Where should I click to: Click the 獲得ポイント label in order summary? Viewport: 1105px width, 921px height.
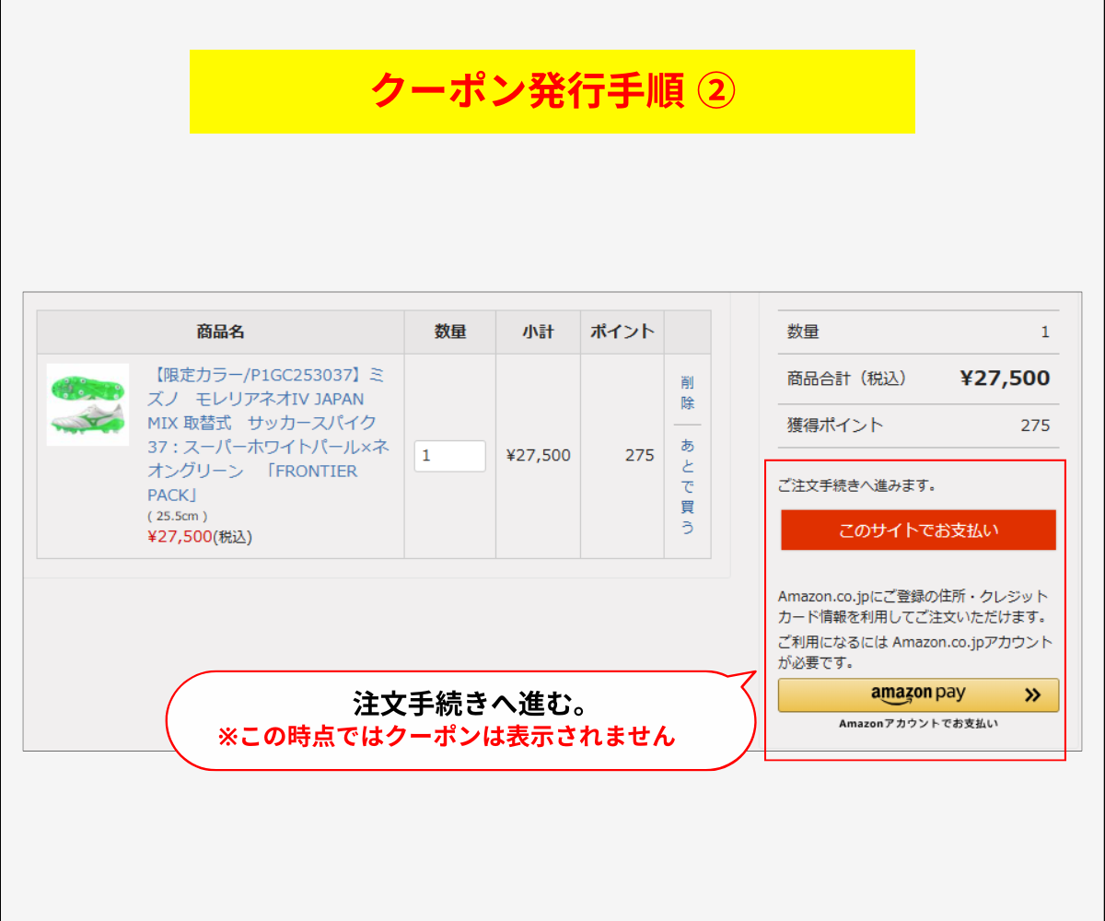click(834, 426)
